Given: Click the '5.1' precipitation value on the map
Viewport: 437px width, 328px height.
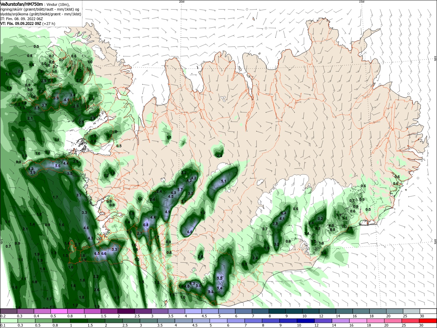Looking at the screenshot, I should pyautogui.click(x=224, y=181).
